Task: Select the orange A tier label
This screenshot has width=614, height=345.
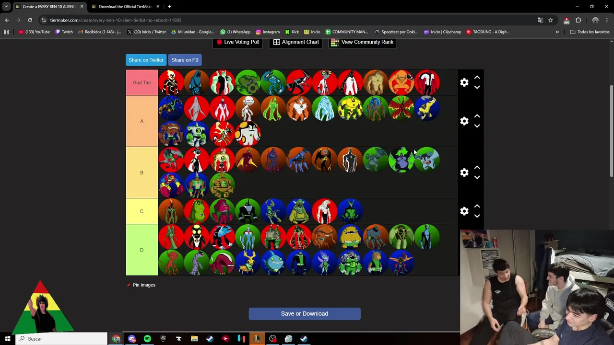Action: click(x=142, y=121)
